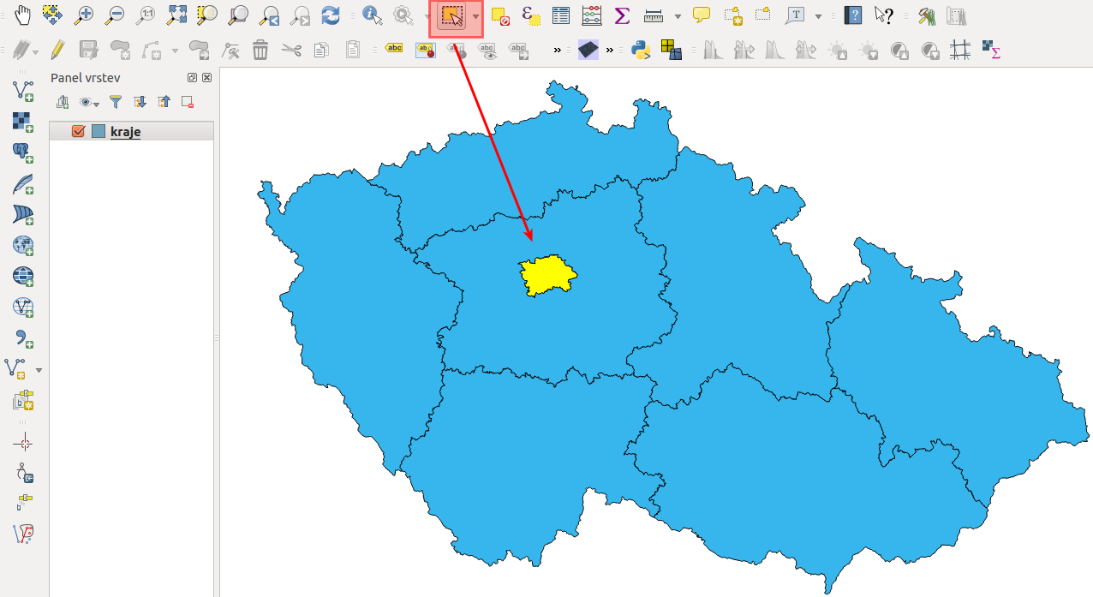The width and height of the screenshot is (1093, 597).
Task: Toggle kraje layer visibility checkbox
Action: click(x=79, y=131)
